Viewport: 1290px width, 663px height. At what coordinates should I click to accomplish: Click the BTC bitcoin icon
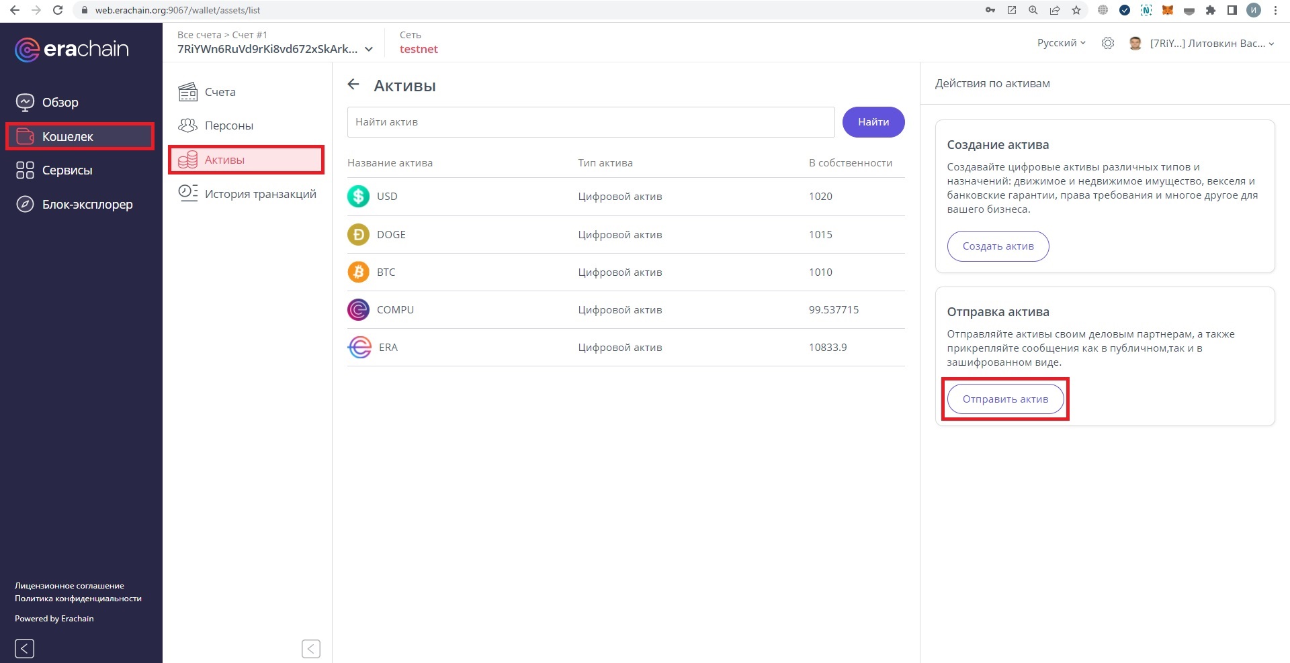pos(358,272)
